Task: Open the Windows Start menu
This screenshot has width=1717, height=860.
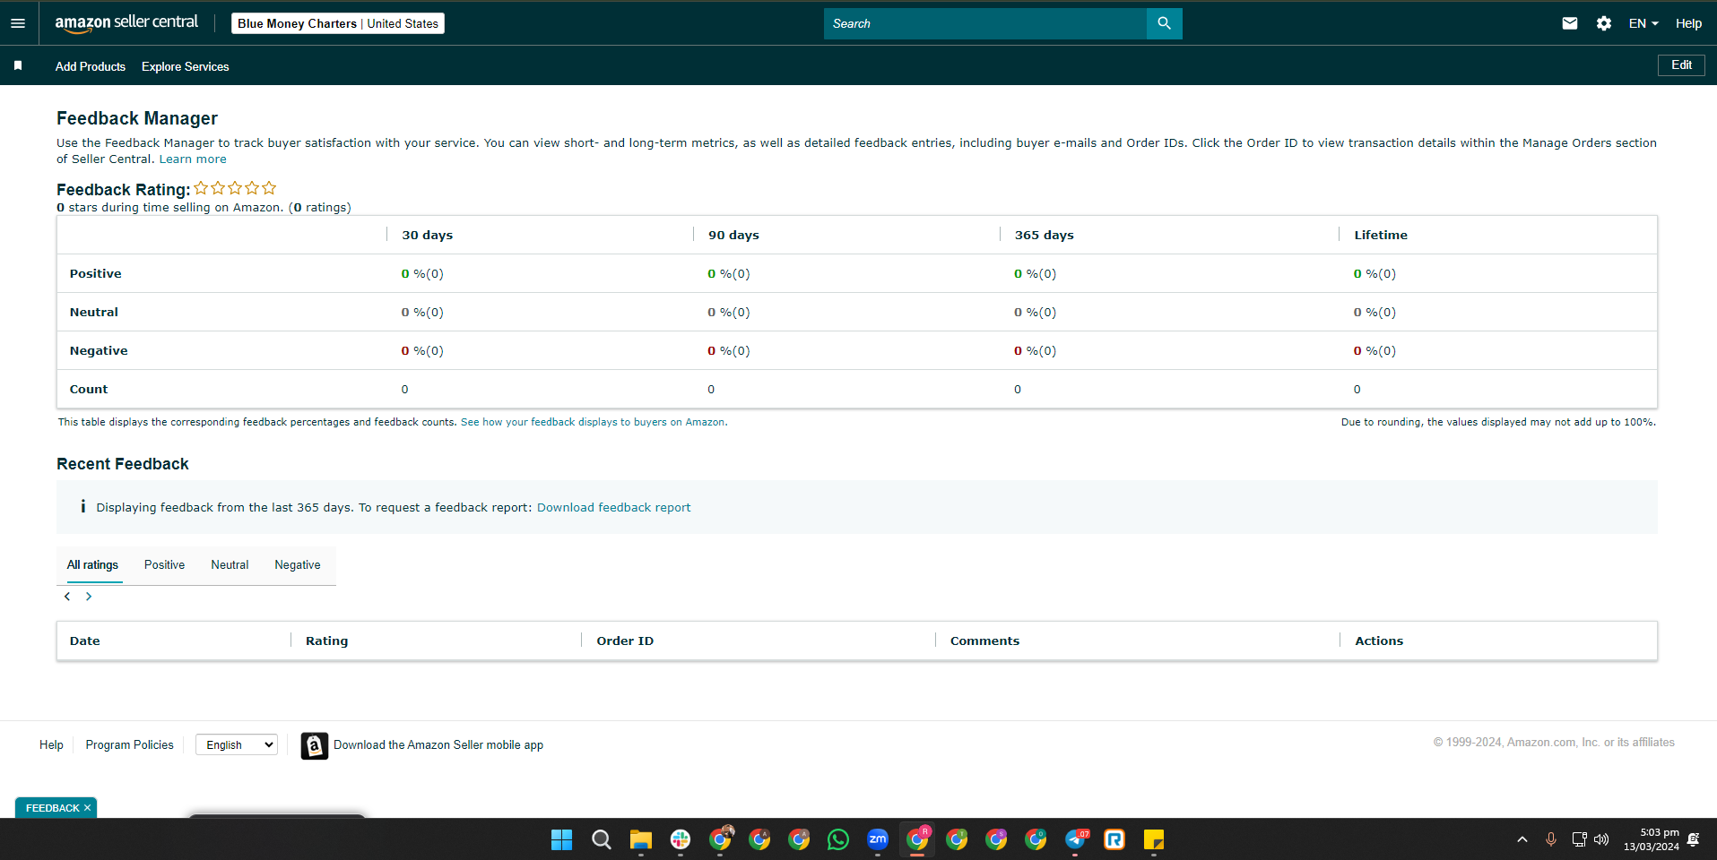Action: click(561, 839)
